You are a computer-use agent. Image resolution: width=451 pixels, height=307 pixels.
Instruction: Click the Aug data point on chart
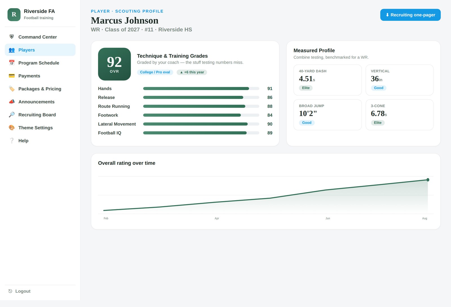pos(428,180)
